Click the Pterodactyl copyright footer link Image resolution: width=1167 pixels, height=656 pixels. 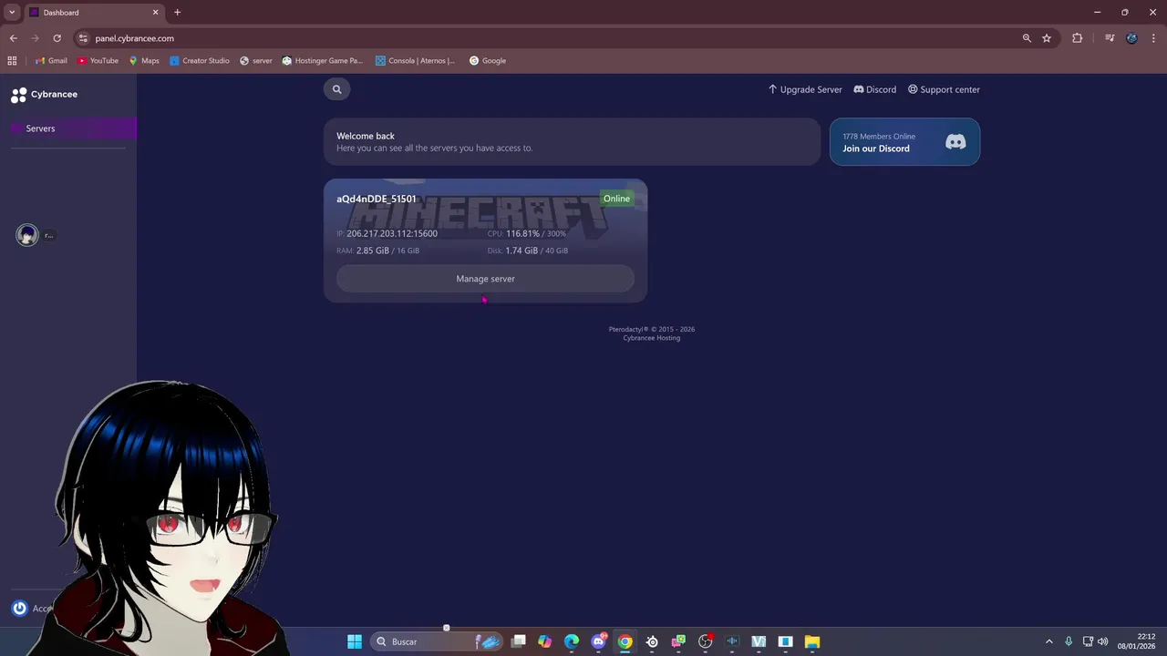(652, 329)
